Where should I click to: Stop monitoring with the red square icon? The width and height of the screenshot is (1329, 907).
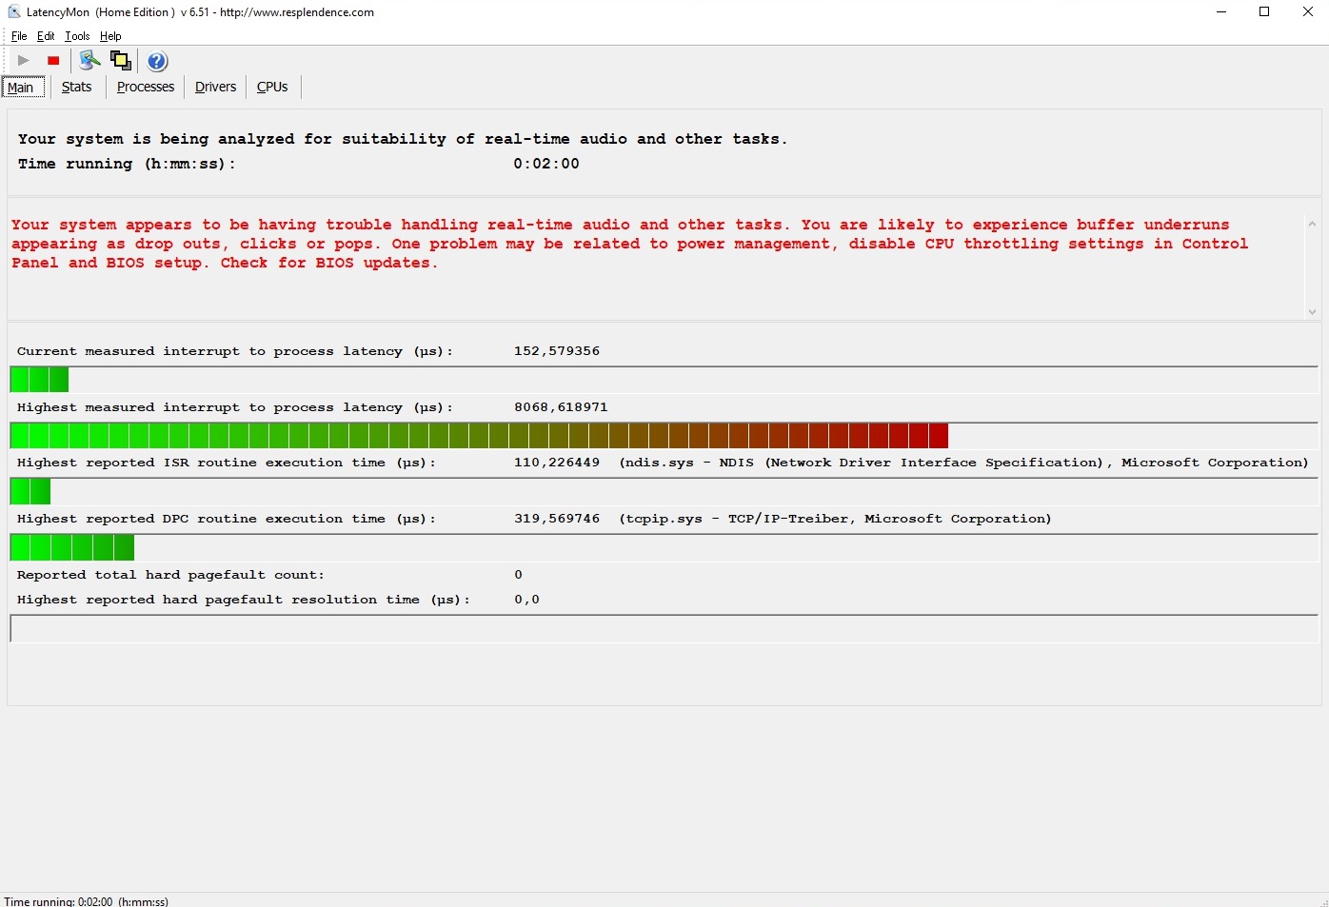pos(53,61)
